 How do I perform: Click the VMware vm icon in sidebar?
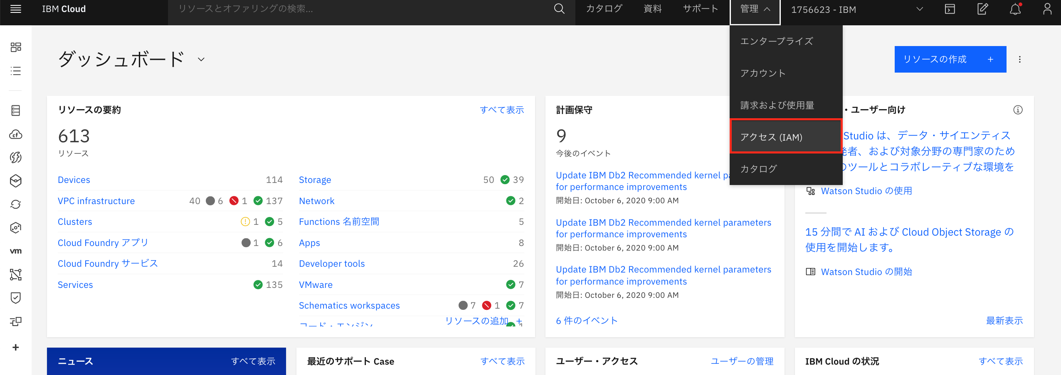point(16,251)
